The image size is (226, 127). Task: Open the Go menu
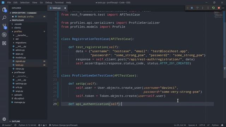(x=41, y=2)
